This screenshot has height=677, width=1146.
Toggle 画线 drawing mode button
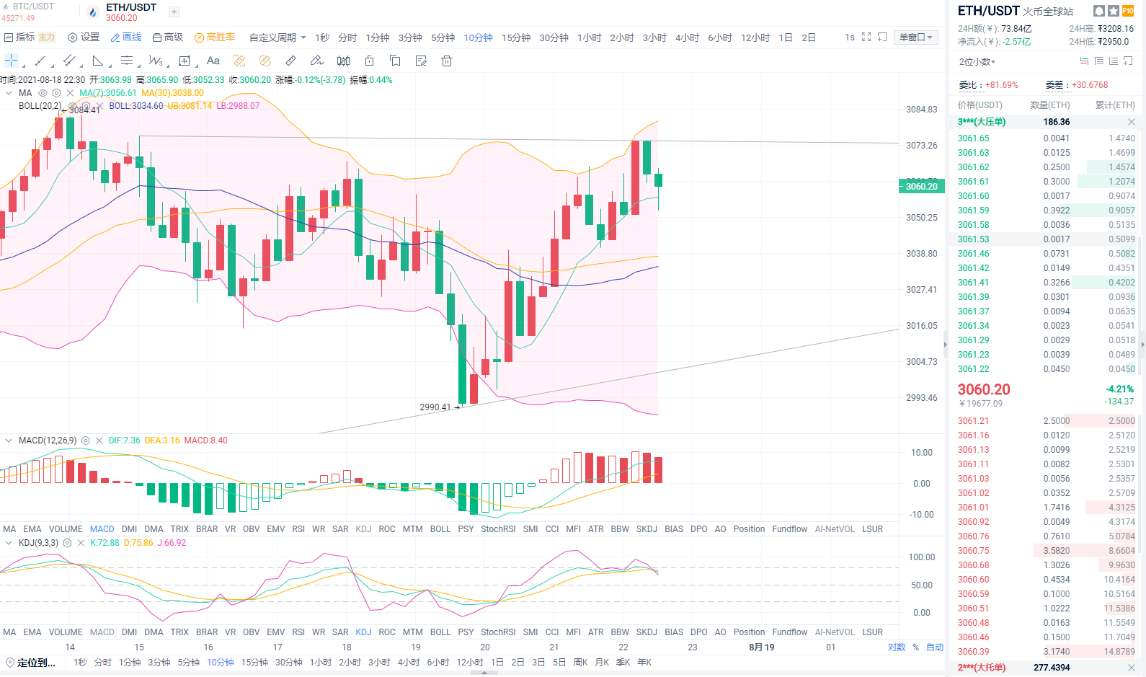coord(126,37)
